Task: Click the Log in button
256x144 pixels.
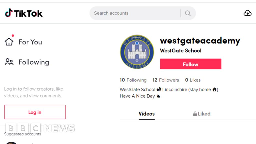Action: (x=35, y=112)
